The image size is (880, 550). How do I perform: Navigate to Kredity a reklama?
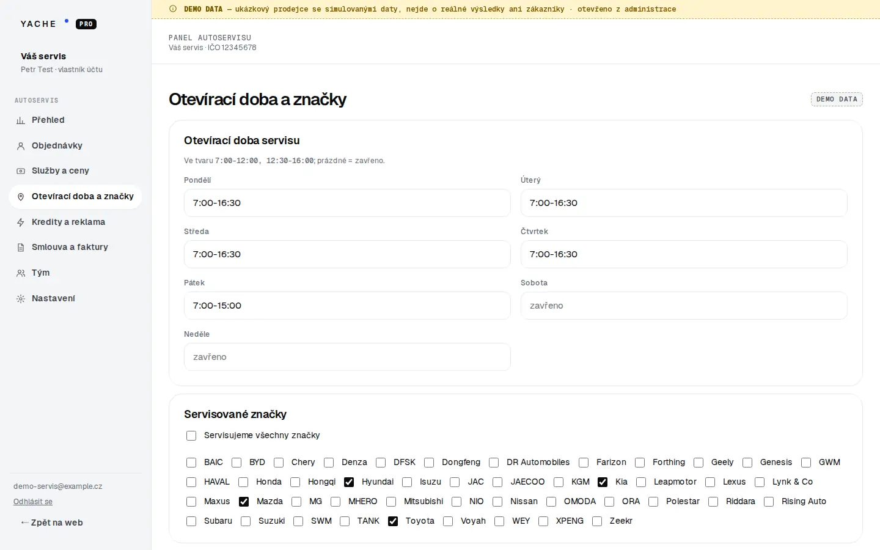[x=75, y=222]
